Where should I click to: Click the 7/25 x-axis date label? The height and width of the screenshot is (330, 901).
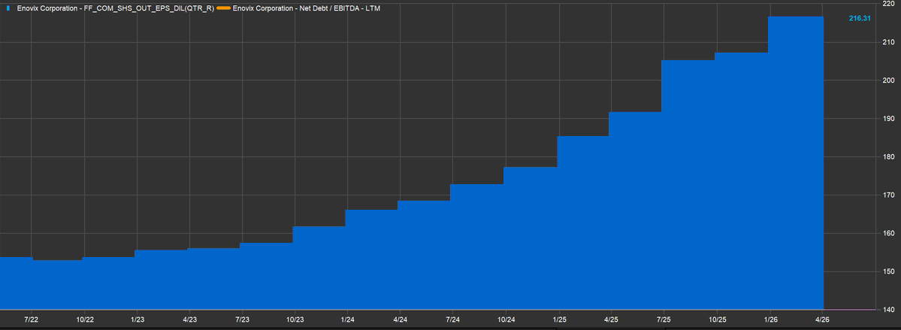[664, 319]
